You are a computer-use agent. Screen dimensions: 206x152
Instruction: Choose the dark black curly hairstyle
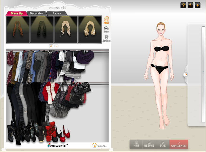[42, 29]
